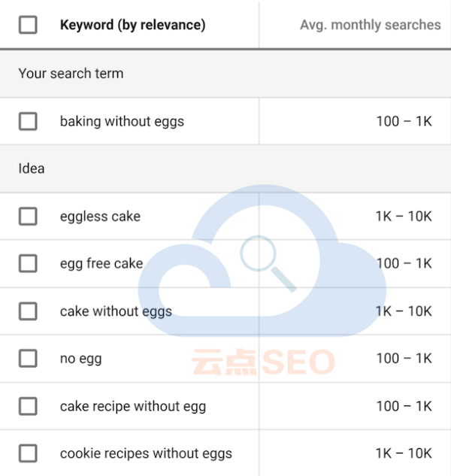Viewport: 451px width, 476px height.
Task: Sort by Avg. monthly searches column
Action: (371, 25)
